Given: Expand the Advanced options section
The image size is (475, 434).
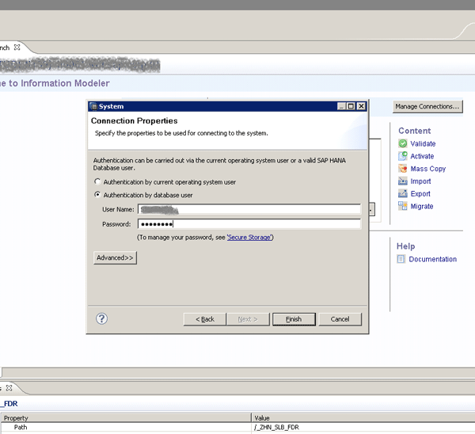Looking at the screenshot, I should click(116, 257).
